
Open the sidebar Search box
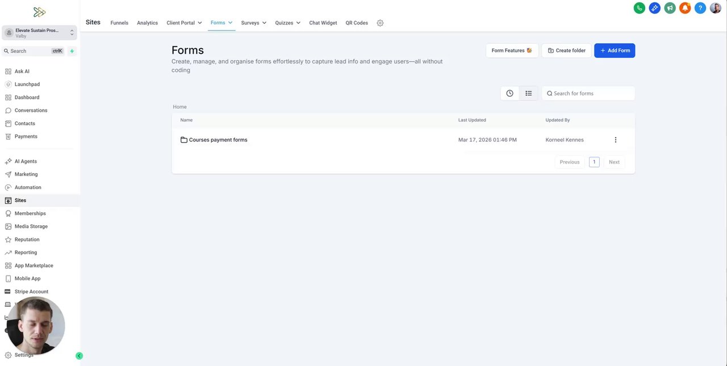pos(34,51)
